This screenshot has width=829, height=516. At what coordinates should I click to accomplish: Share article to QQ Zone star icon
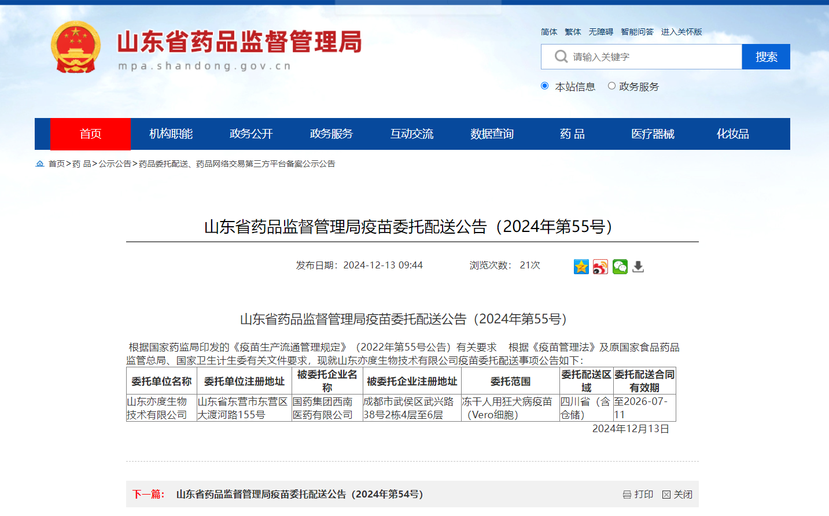point(581,267)
